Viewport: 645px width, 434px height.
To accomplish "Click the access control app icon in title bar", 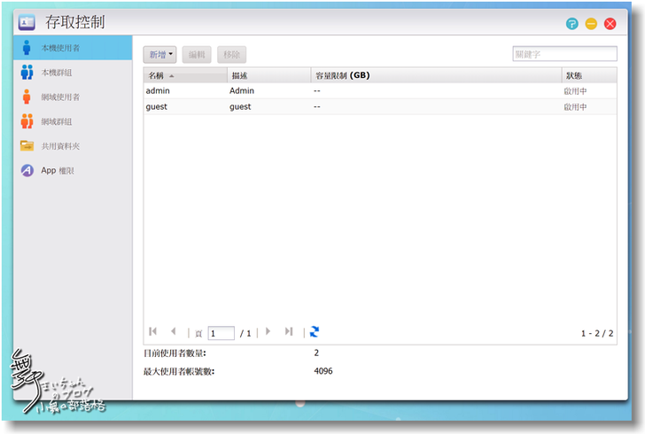I will point(27,22).
